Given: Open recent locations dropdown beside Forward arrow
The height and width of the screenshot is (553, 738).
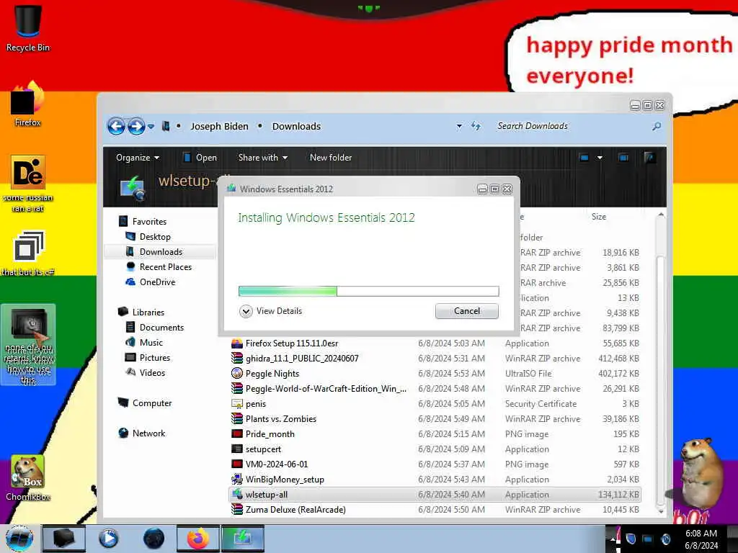Looking at the screenshot, I should (151, 126).
